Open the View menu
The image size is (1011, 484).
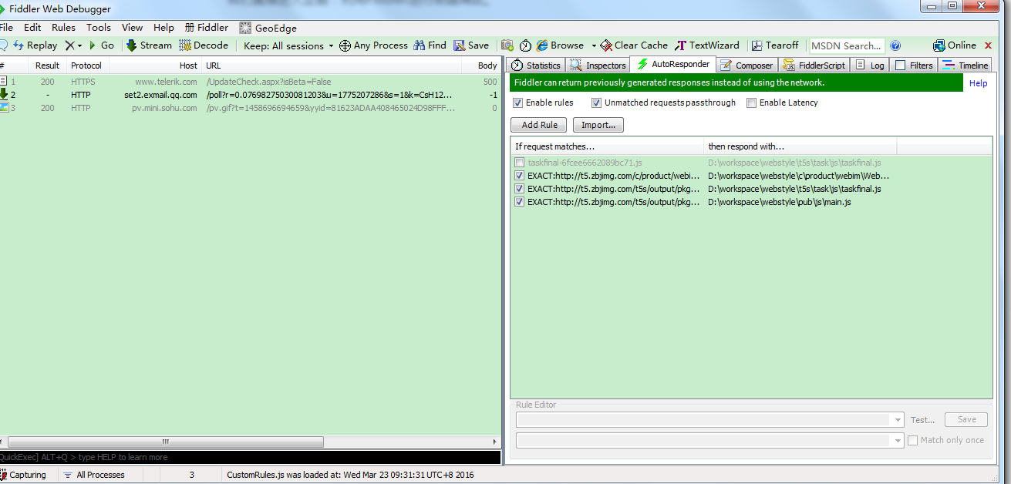point(133,28)
